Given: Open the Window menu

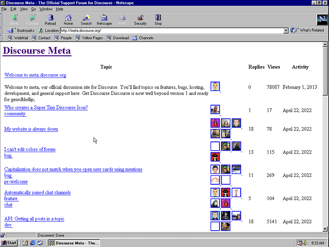Looking at the screenshot, I should 46,9.
